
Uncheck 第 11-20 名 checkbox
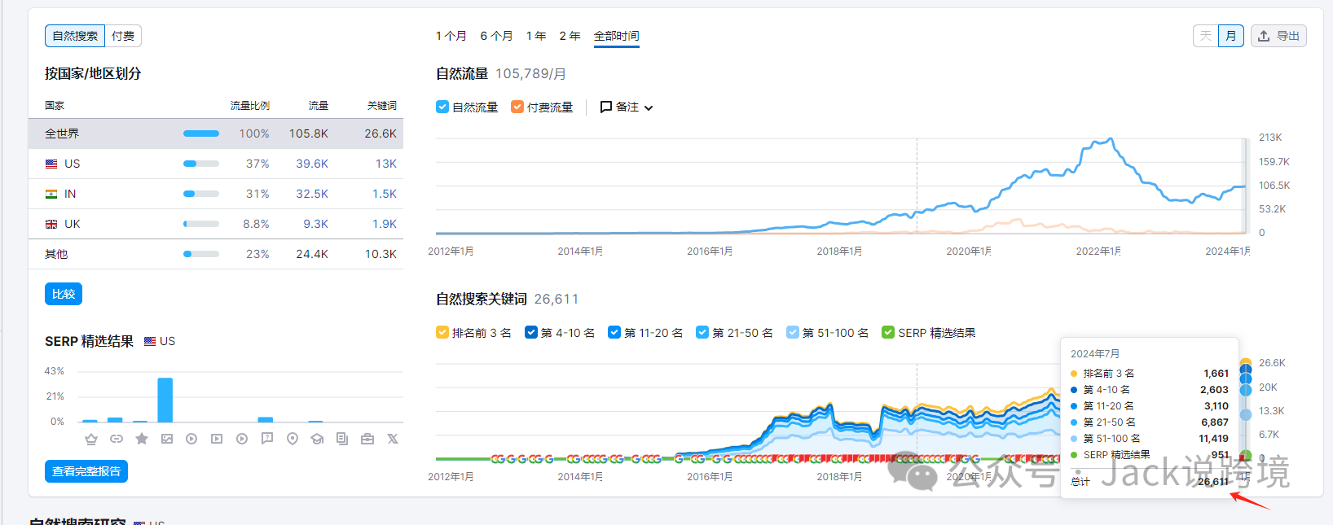[614, 332]
